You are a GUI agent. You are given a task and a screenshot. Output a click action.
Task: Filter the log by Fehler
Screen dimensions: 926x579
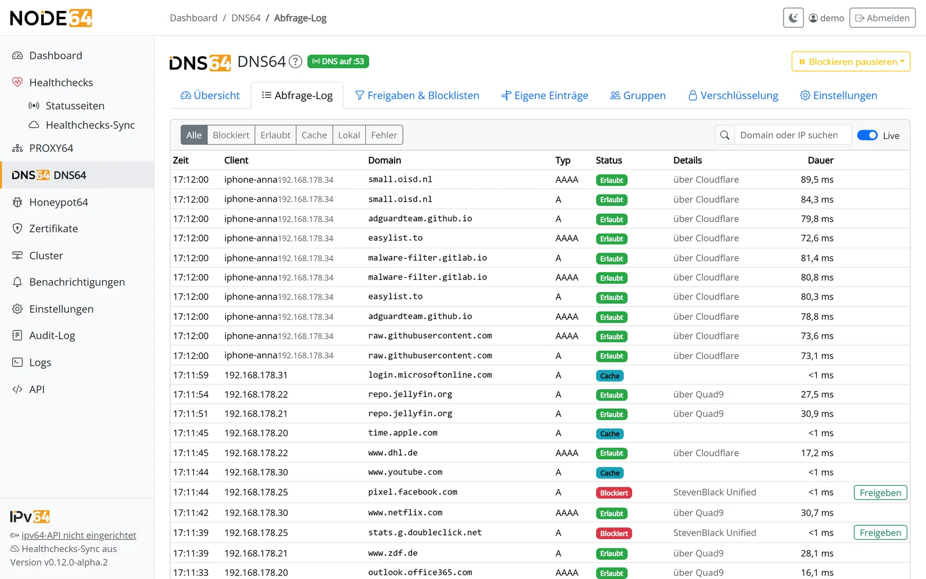pos(384,135)
